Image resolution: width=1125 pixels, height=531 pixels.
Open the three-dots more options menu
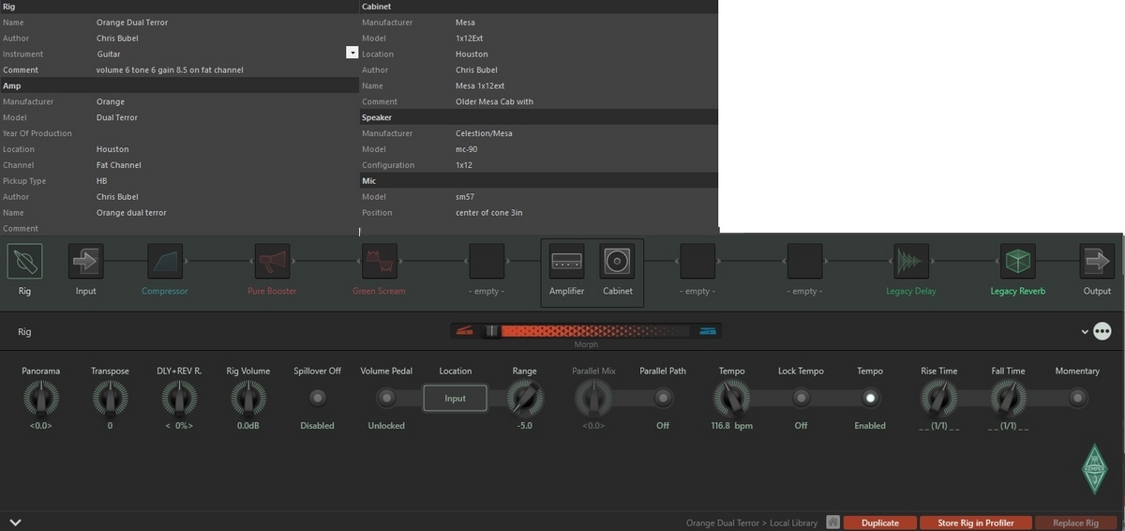(1102, 331)
